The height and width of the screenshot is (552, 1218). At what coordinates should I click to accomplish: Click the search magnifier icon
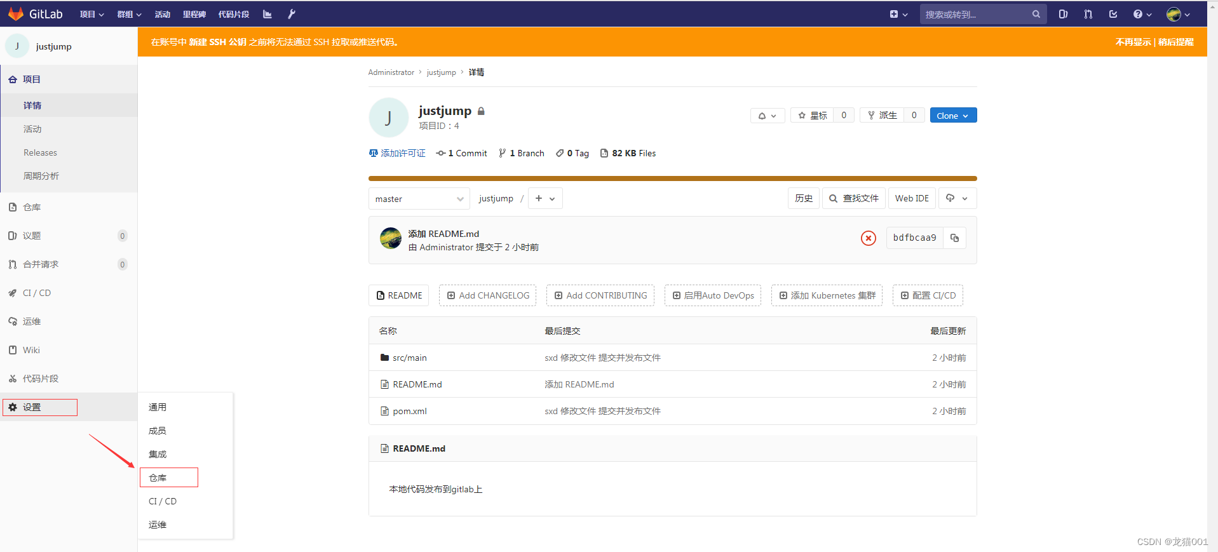(1036, 14)
